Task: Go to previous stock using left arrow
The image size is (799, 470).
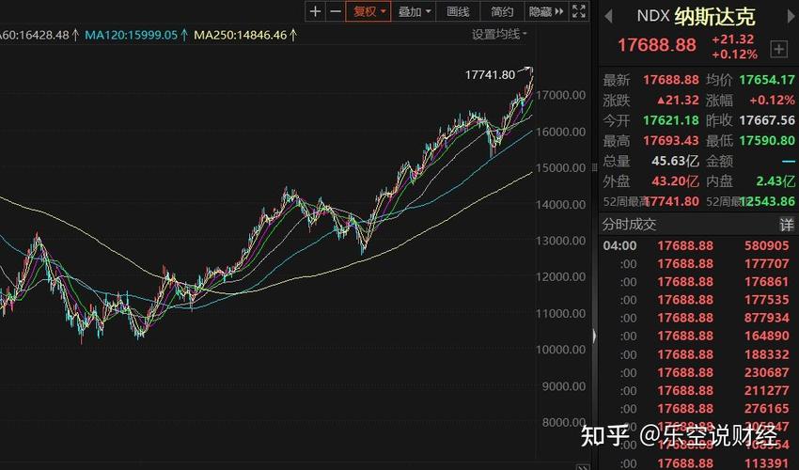Action: (x=608, y=16)
